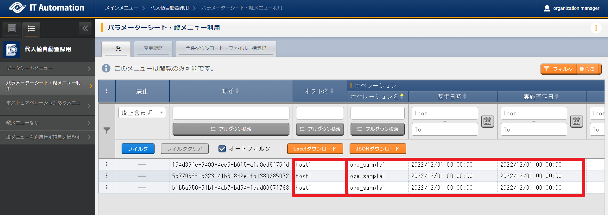Switch to the 変更履歴 tab
The image size is (608, 215).
click(x=153, y=48)
